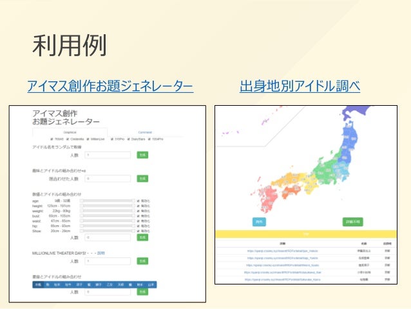Toggle the 765AS checkbox
The height and width of the screenshot is (309, 411).
[x=52, y=139]
